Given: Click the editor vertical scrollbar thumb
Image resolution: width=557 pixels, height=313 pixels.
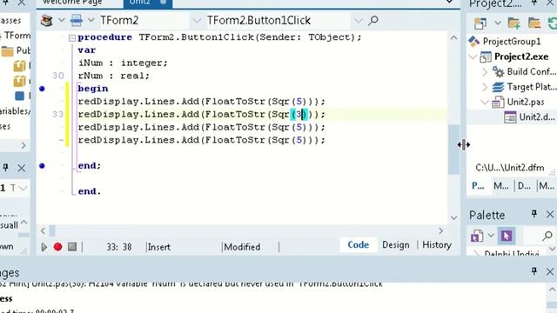Looking at the screenshot, I should (x=453, y=150).
